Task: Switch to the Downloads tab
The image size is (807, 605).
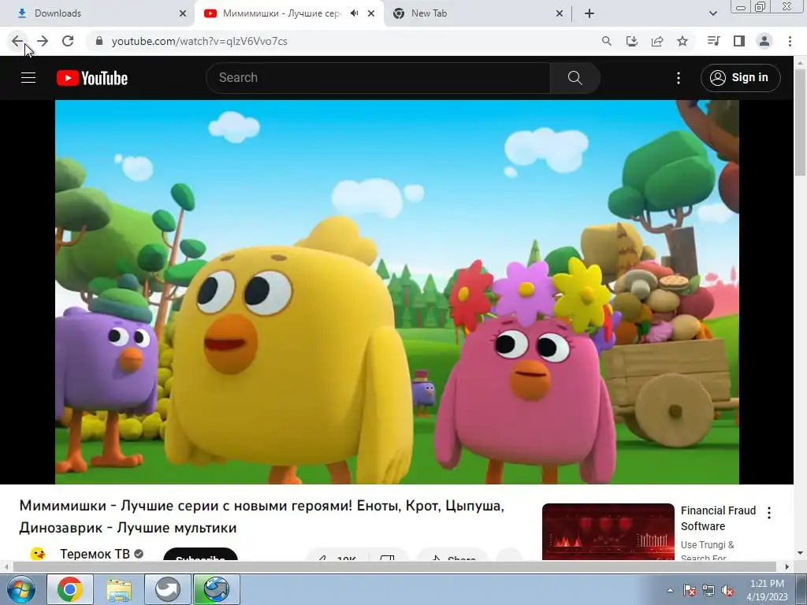Action: click(x=98, y=14)
